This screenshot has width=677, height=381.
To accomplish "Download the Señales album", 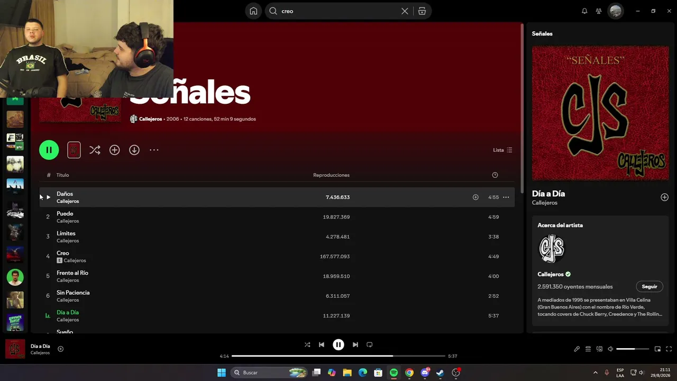I will pyautogui.click(x=134, y=150).
